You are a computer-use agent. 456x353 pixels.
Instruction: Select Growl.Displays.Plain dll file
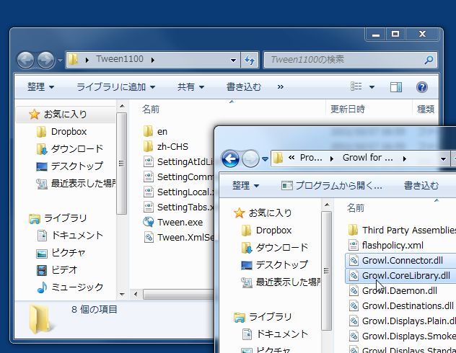click(x=402, y=321)
